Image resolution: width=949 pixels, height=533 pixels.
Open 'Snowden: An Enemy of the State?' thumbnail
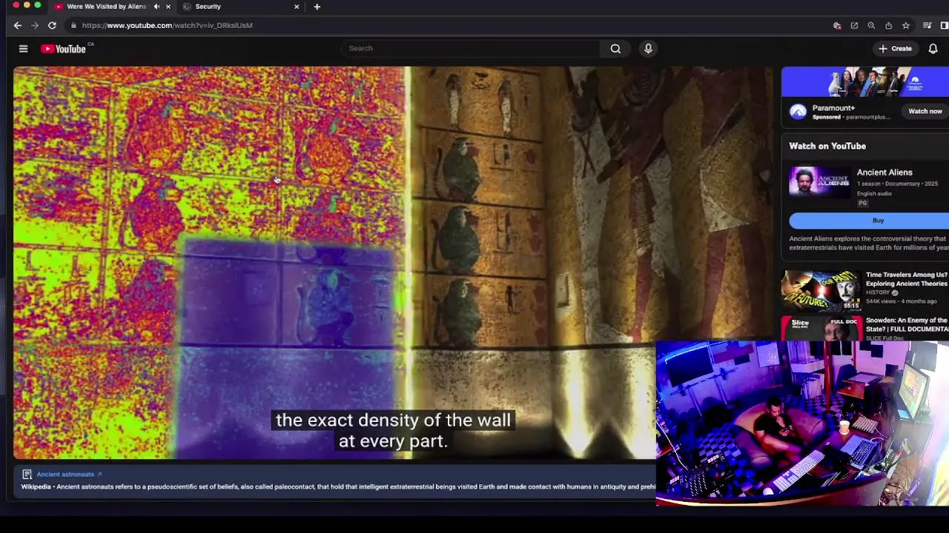[x=820, y=328]
